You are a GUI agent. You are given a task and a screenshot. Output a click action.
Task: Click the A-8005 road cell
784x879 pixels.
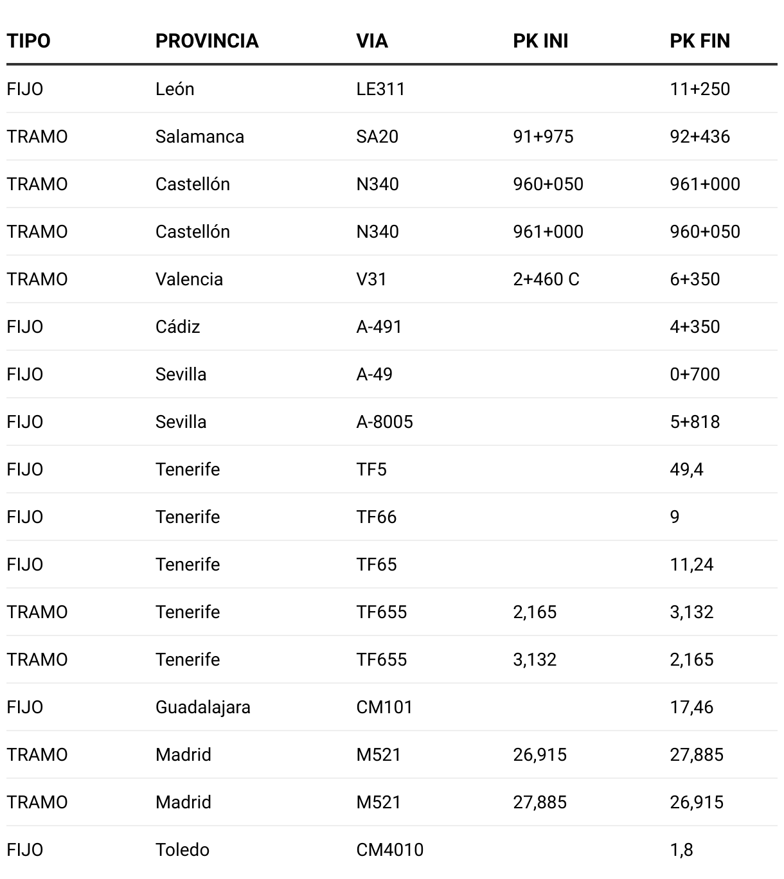tap(384, 422)
